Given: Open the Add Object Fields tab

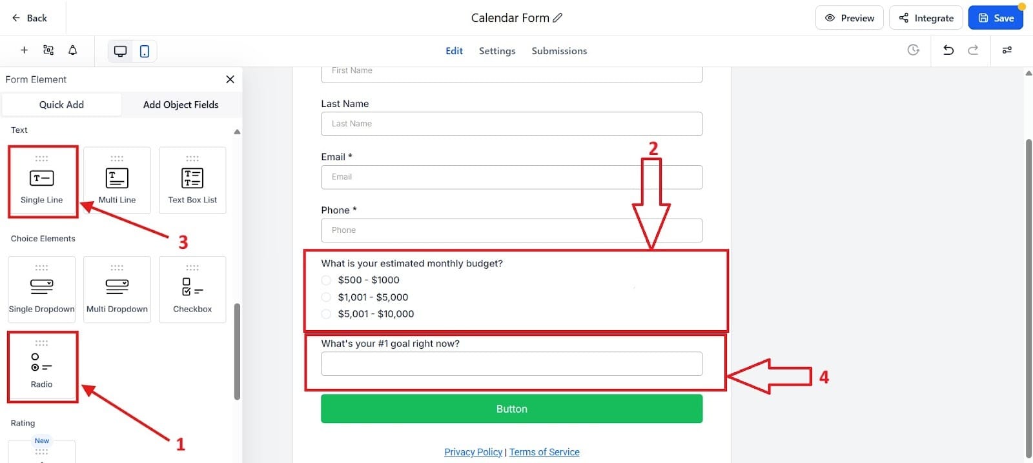Looking at the screenshot, I should tap(181, 104).
